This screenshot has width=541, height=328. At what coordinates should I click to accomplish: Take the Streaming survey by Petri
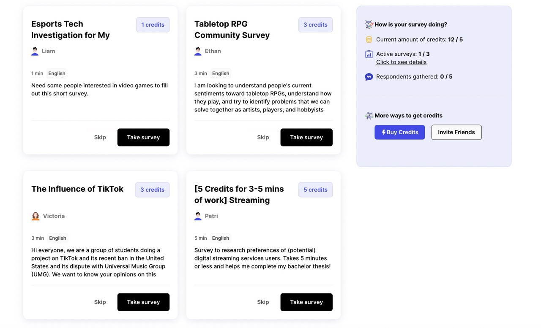click(306, 302)
